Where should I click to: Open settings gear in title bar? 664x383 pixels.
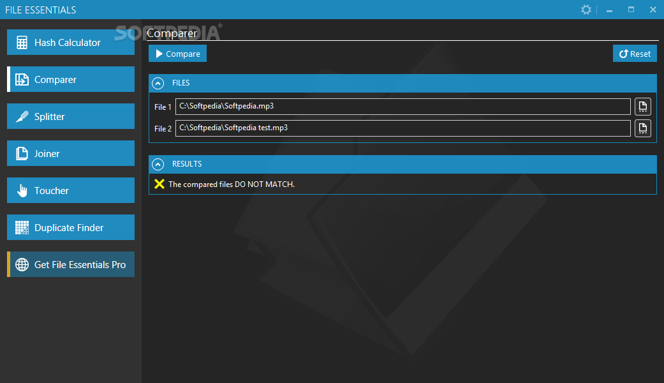(586, 10)
